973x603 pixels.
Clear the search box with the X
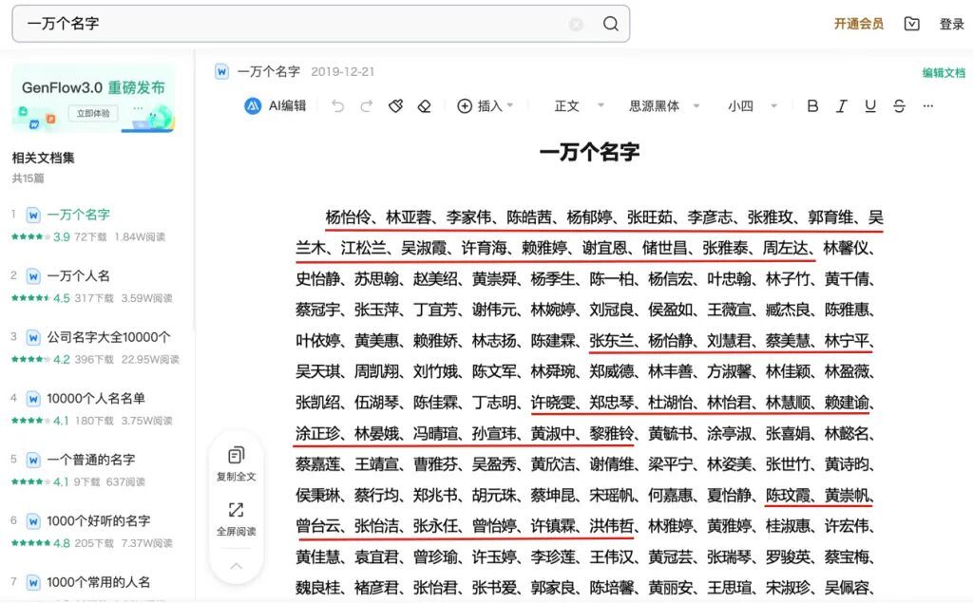577,24
